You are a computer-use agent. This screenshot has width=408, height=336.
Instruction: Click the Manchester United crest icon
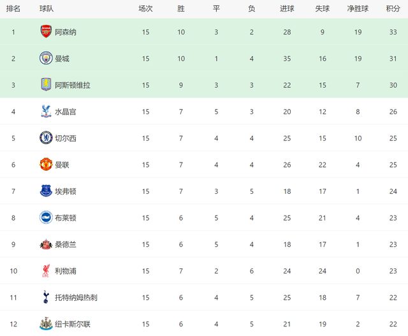click(45, 164)
